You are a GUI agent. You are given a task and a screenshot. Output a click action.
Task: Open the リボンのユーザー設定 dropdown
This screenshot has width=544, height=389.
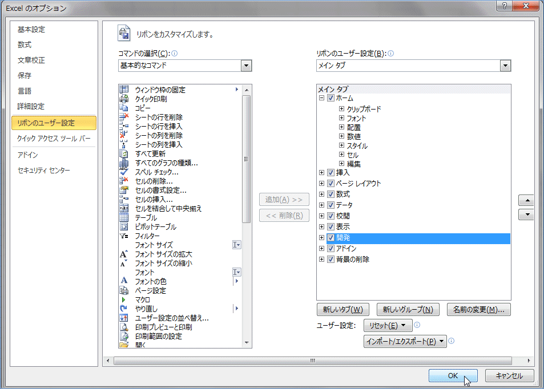(506, 66)
